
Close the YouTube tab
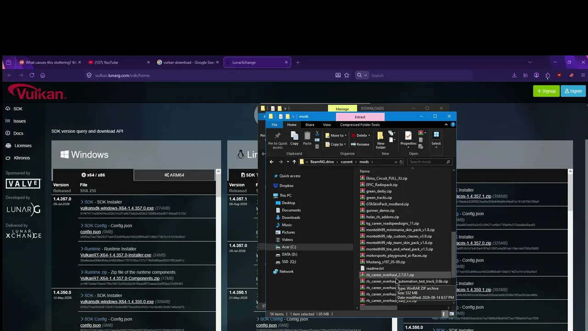(x=148, y=63)
